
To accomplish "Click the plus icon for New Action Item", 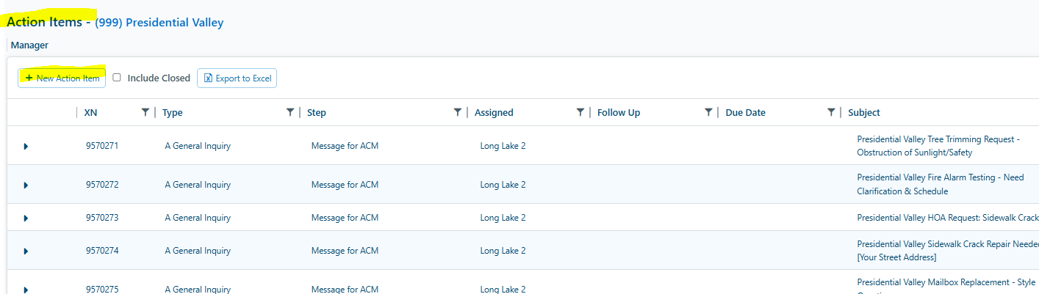I will pyautogui.click(x=29, y=78).
